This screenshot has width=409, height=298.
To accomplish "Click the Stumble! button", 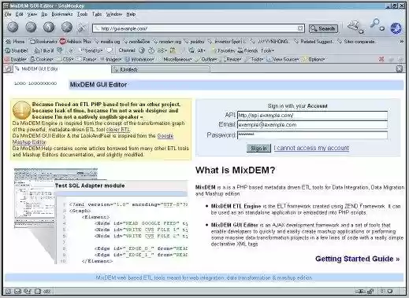I will [17, 50].
